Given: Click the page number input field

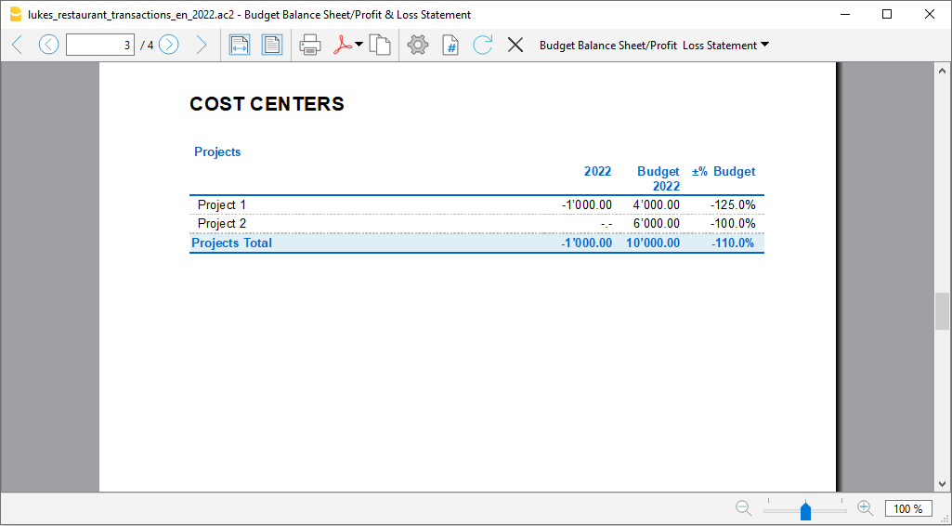Looking at the screenshot, I should click(100, 45).
